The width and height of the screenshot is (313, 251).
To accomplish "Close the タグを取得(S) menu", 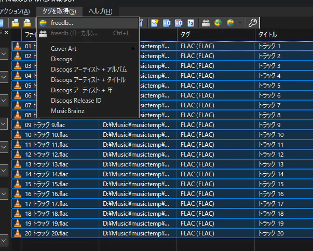I will tap(59, 11).
